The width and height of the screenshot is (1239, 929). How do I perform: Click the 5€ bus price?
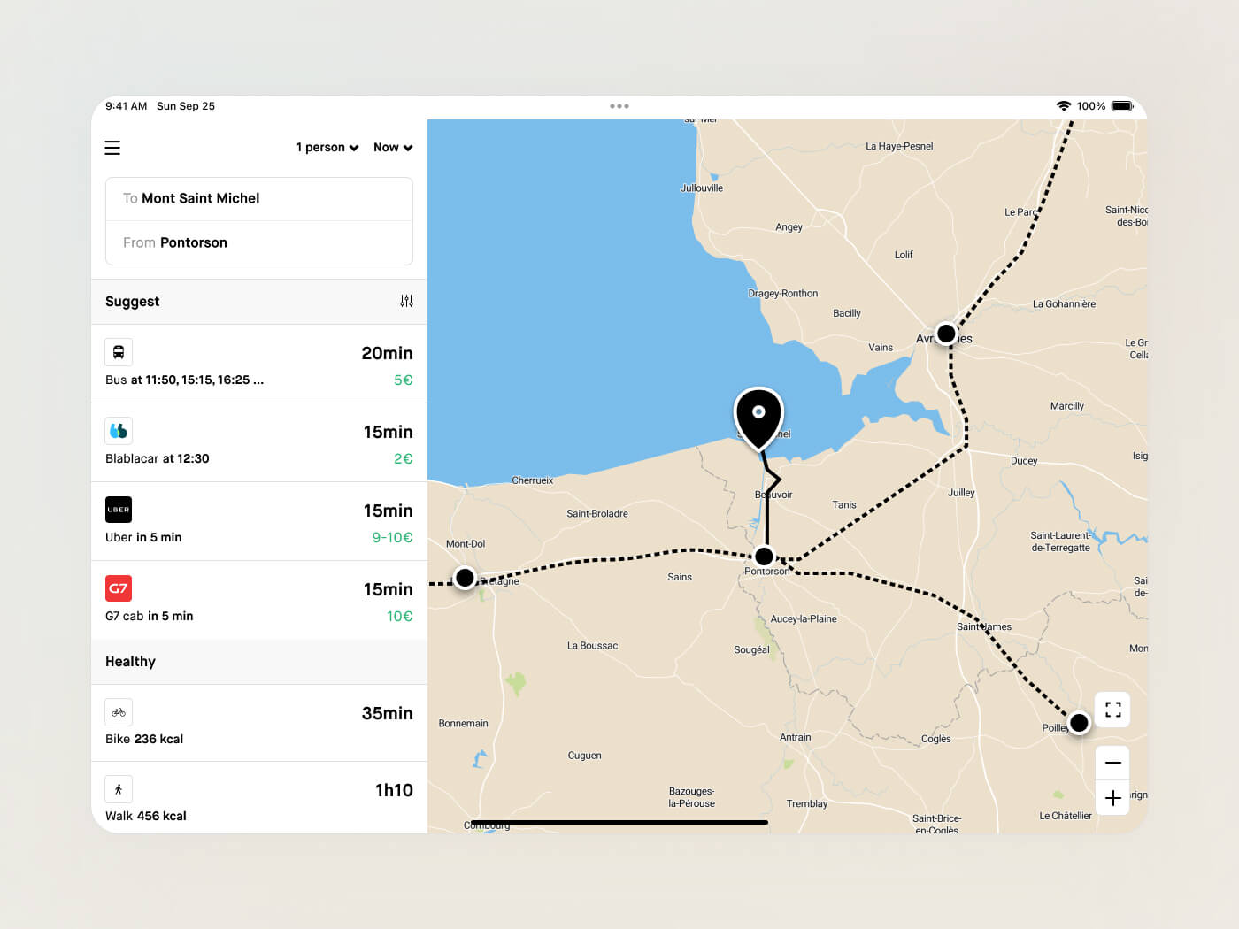404,380
